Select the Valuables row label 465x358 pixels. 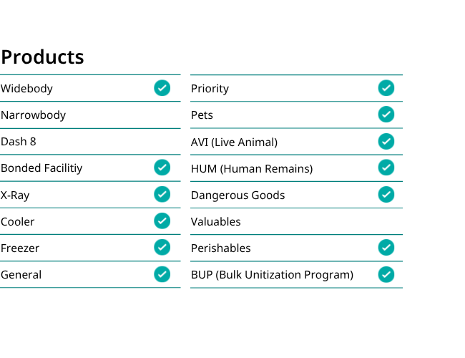(x=215, y=222)
